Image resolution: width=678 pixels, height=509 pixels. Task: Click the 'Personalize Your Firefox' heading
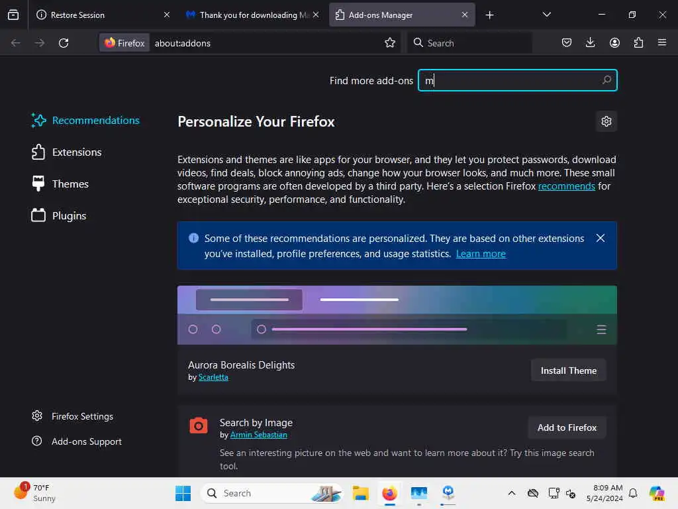(x=256, y=122)
